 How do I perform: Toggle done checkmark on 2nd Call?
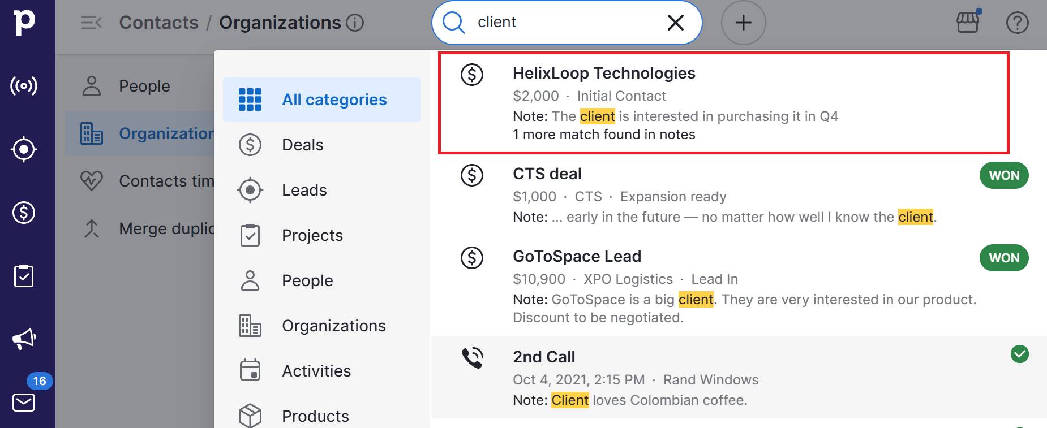click(1019, 354)
